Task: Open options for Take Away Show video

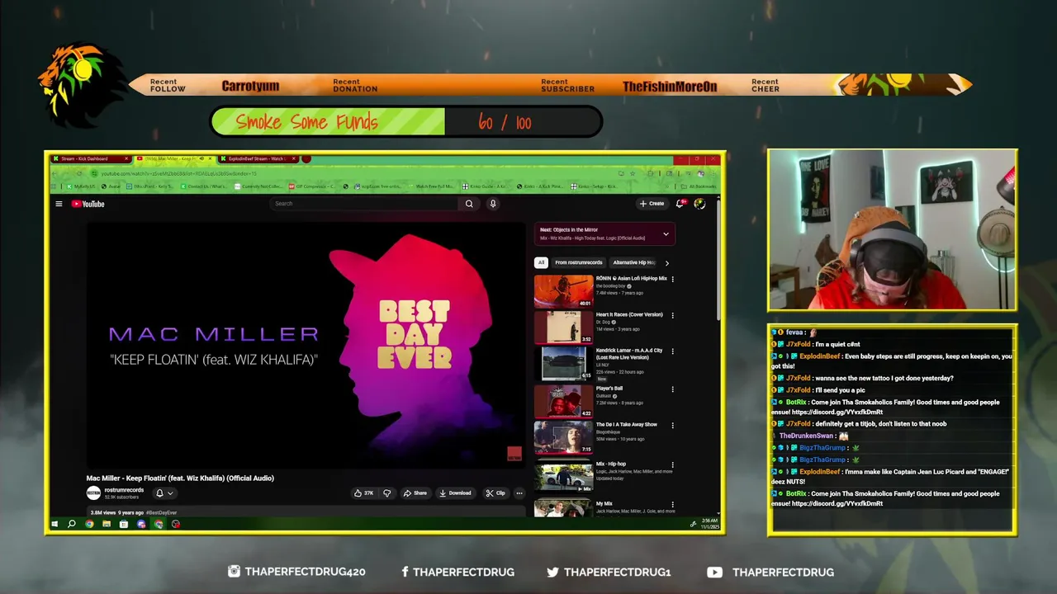Action: tap(672, 426)
